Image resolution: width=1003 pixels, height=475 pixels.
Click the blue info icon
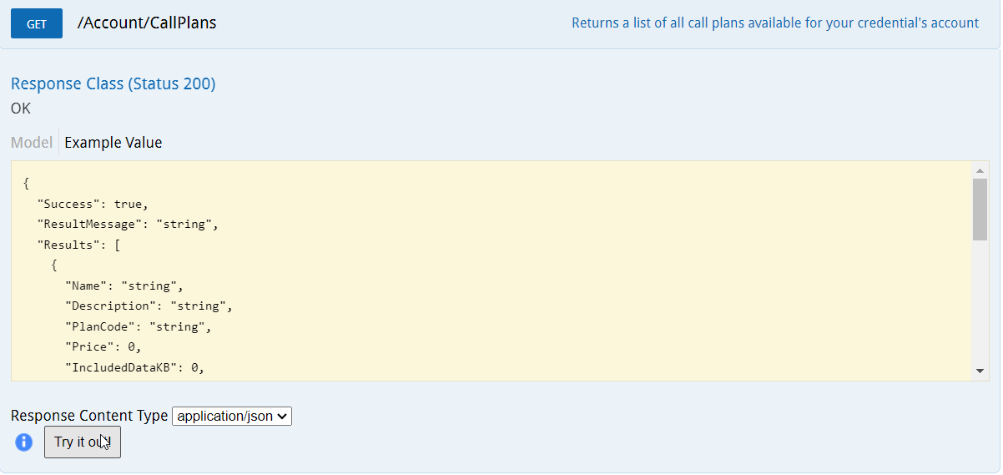point(24,442)
